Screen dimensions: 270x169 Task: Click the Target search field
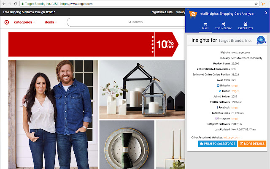point(126,22)
